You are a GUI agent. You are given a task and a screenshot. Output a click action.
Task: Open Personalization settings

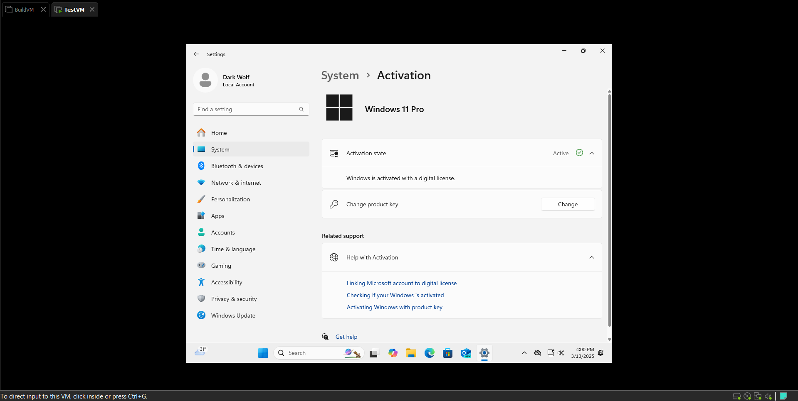coord(251,199)
